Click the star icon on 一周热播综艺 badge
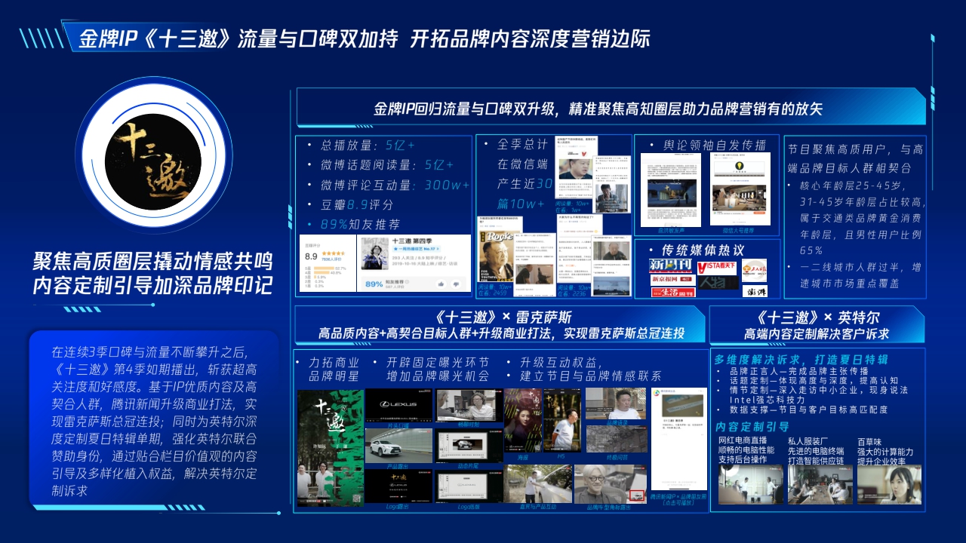966x543 pixels. (395, 249)
